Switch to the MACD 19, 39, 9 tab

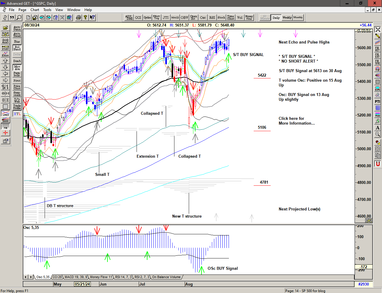pos(76,277)
